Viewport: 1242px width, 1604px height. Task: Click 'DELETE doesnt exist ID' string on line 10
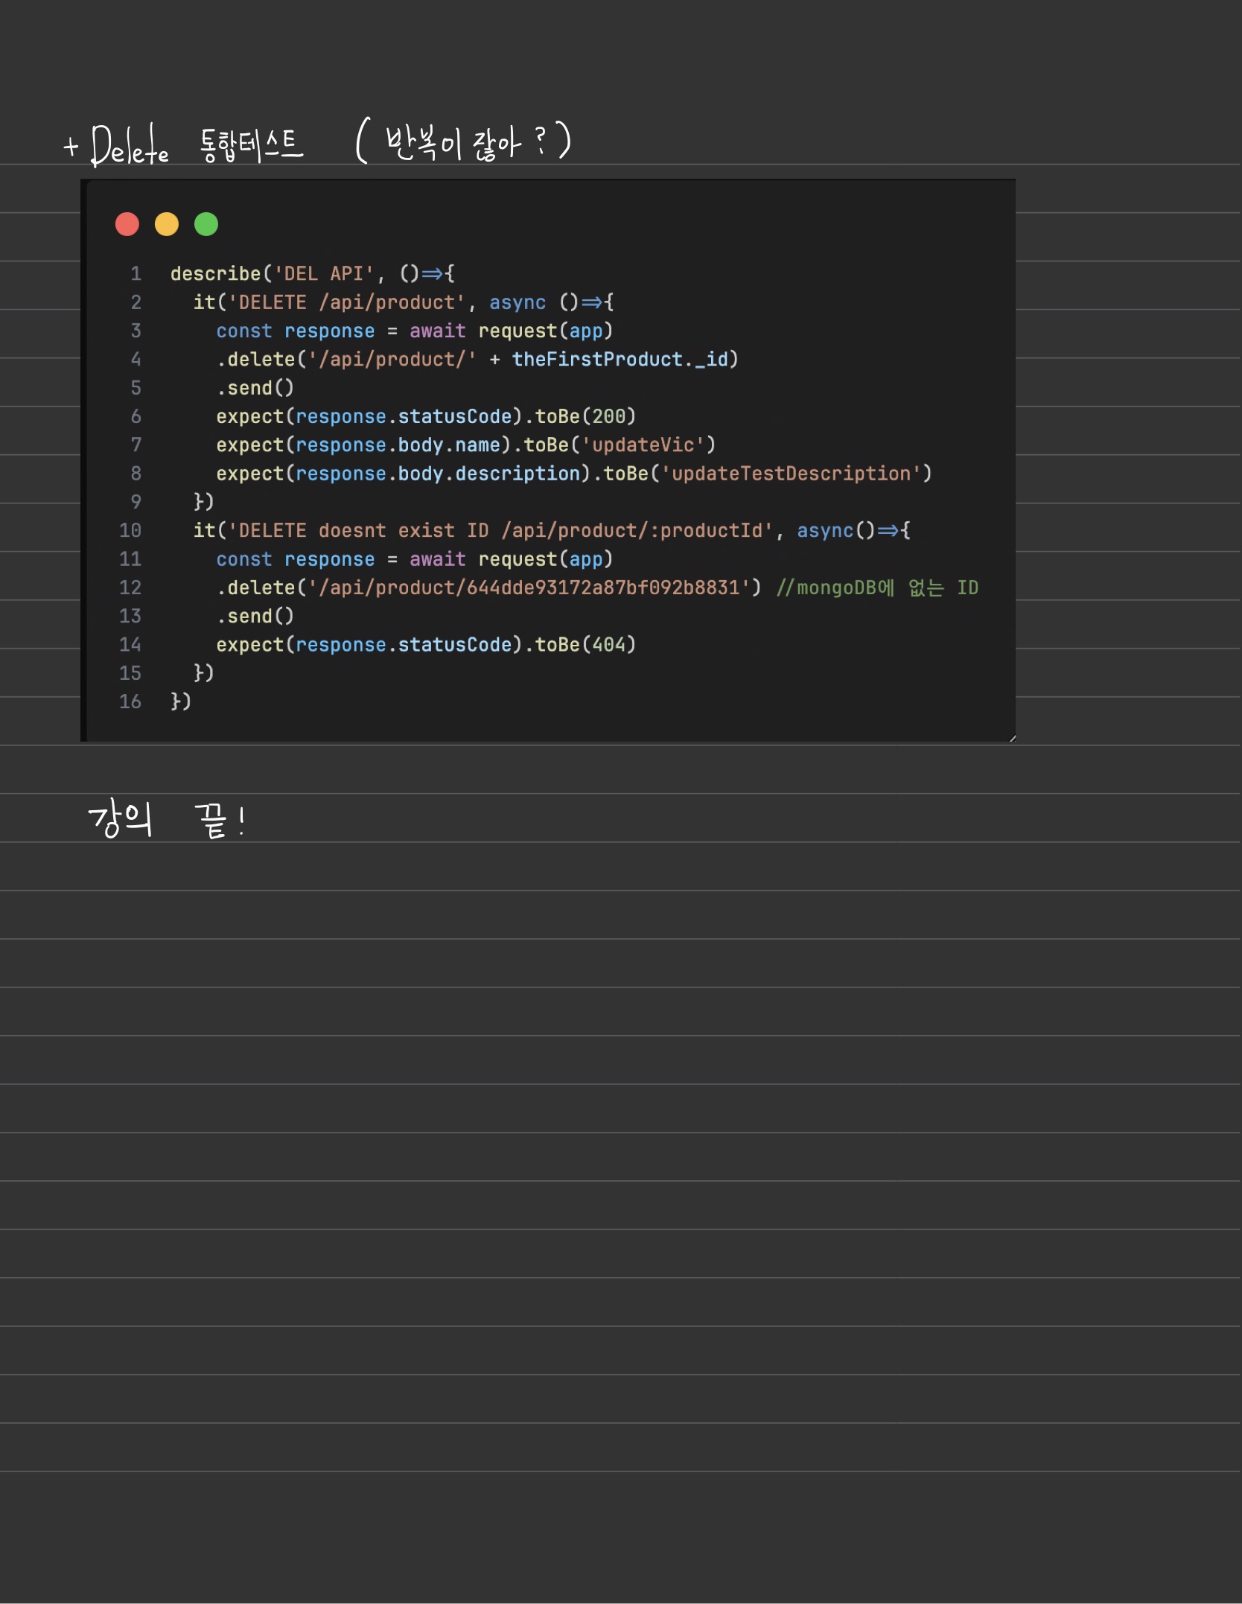[358, 530]
